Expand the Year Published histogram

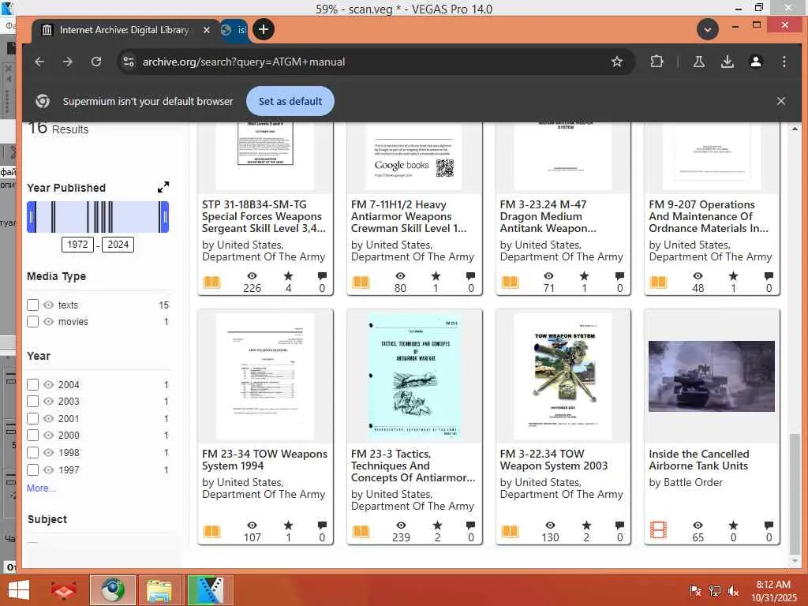coord(163,187)
